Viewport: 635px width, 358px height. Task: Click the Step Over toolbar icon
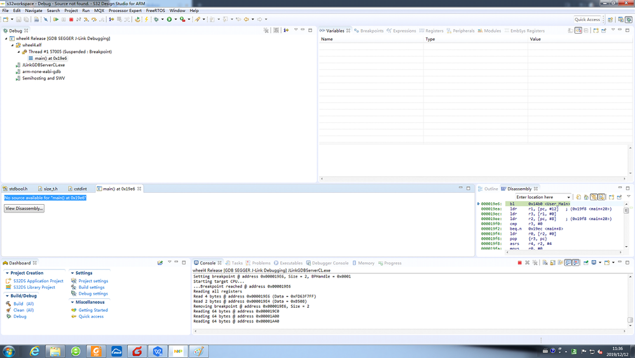(x=94, y=19)
